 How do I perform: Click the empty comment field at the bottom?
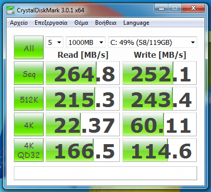click(105, 173)
